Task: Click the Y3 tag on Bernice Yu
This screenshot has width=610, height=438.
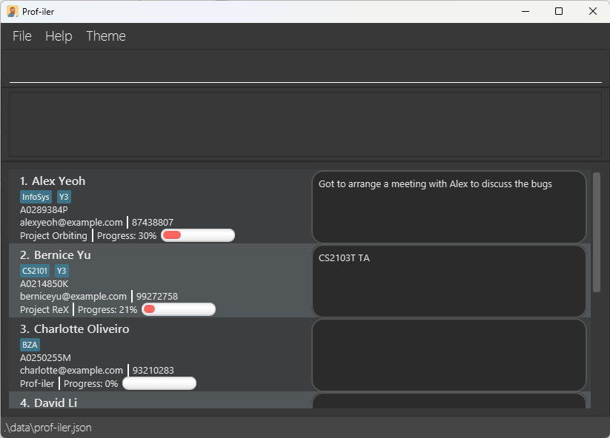Action: [62, 271]
